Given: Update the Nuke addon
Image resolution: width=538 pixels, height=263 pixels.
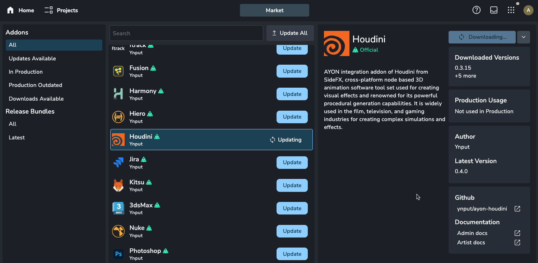Looking at the screenshot, I should tap(292, 231).
